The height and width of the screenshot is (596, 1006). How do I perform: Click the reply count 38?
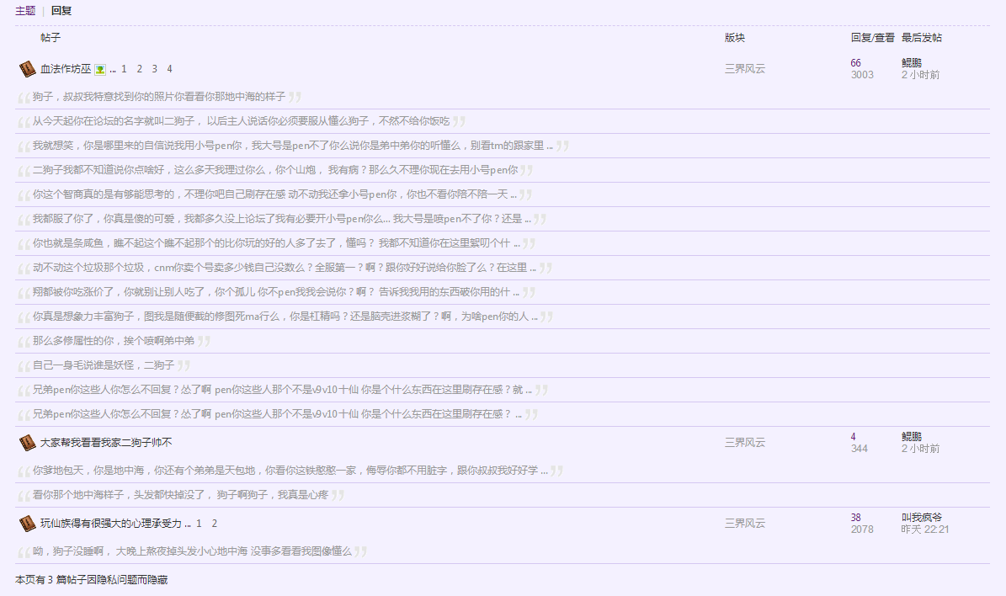coord(856,518)
